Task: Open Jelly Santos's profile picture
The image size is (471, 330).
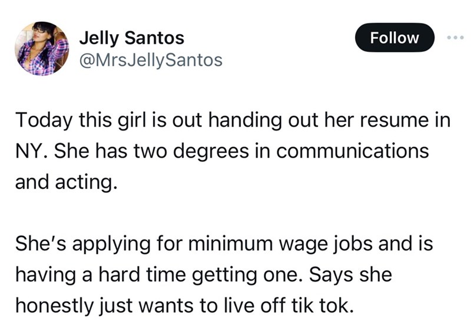Action: click(42, 49)
